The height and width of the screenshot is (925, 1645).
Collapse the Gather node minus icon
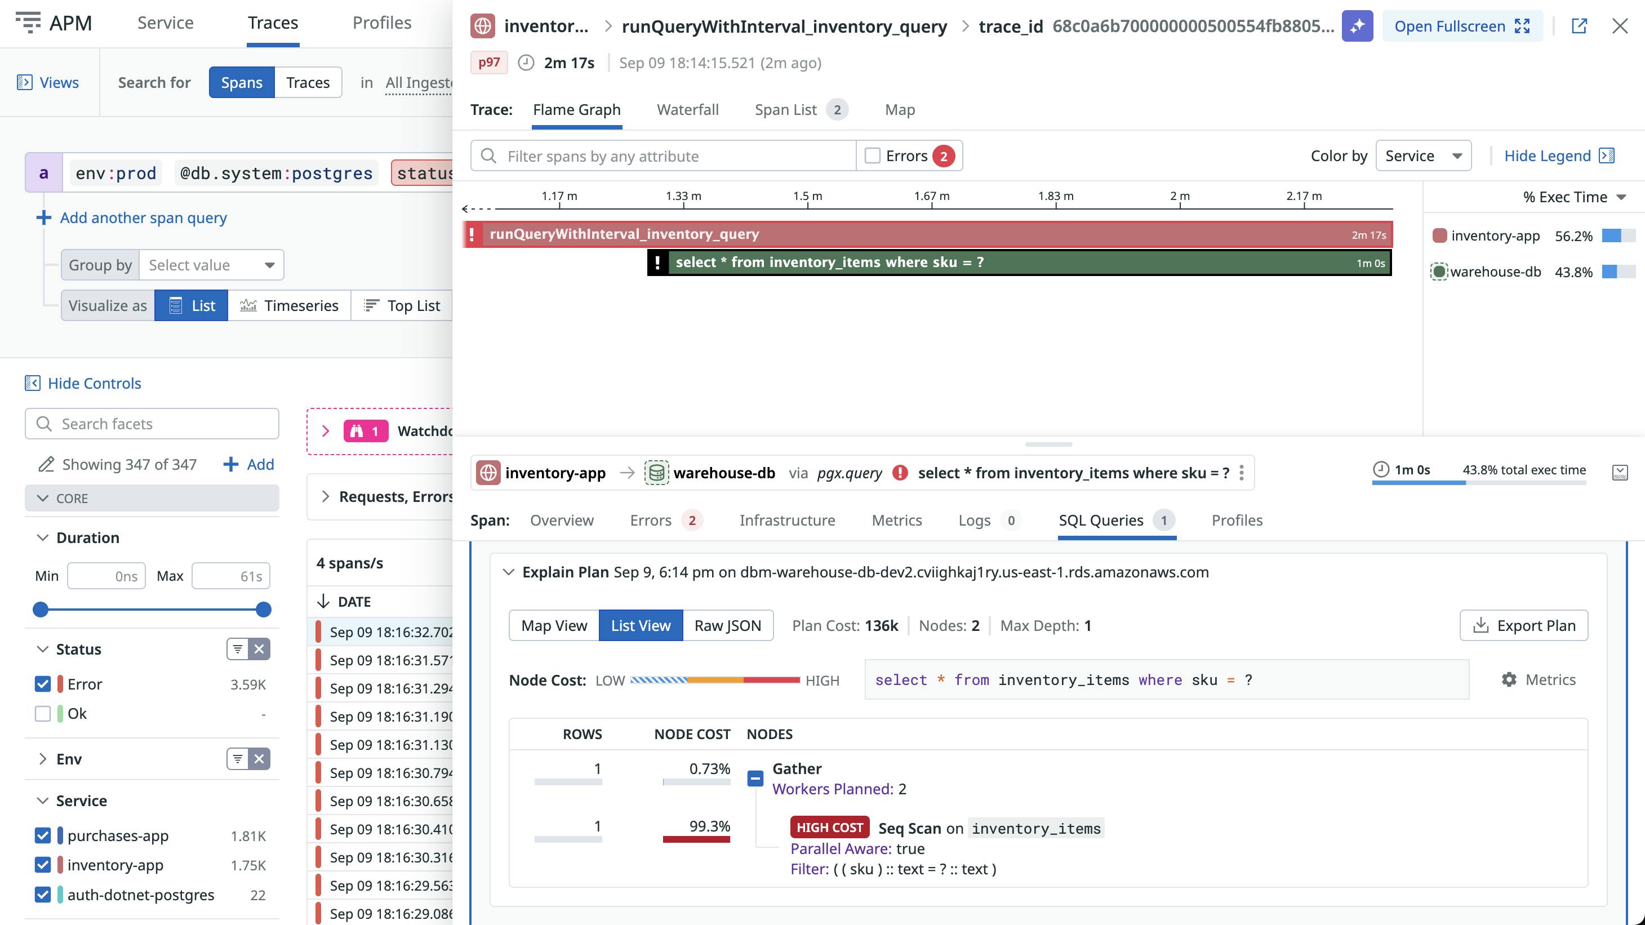[755, 778]
